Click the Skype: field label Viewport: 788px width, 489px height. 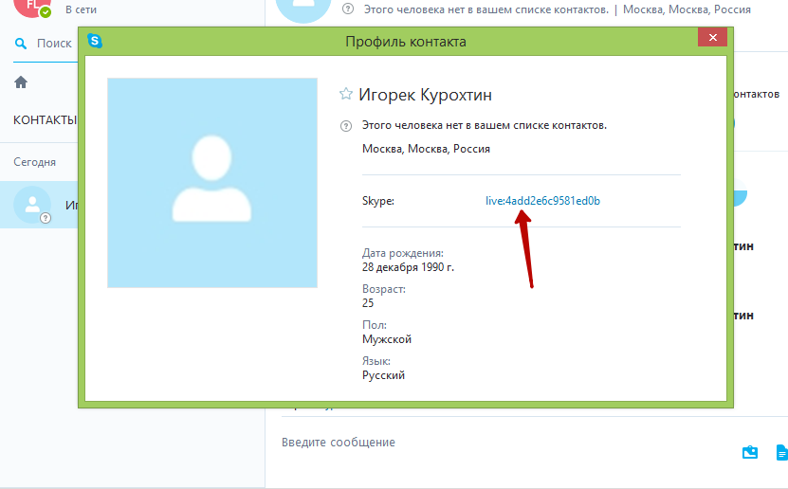(x=378, y=201)
